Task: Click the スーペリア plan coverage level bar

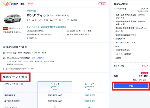Action: coord(89,87)
